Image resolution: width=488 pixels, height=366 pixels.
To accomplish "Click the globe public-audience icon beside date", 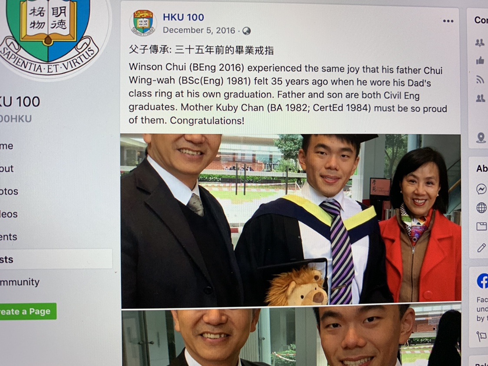I will point(247,31).
